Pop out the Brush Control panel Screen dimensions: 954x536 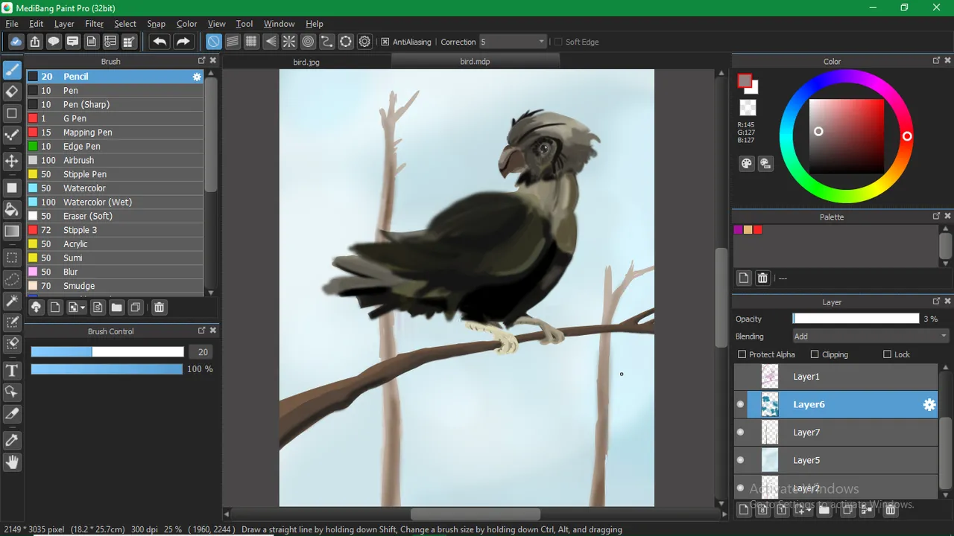pyautogui.click(x=201, y=331)
